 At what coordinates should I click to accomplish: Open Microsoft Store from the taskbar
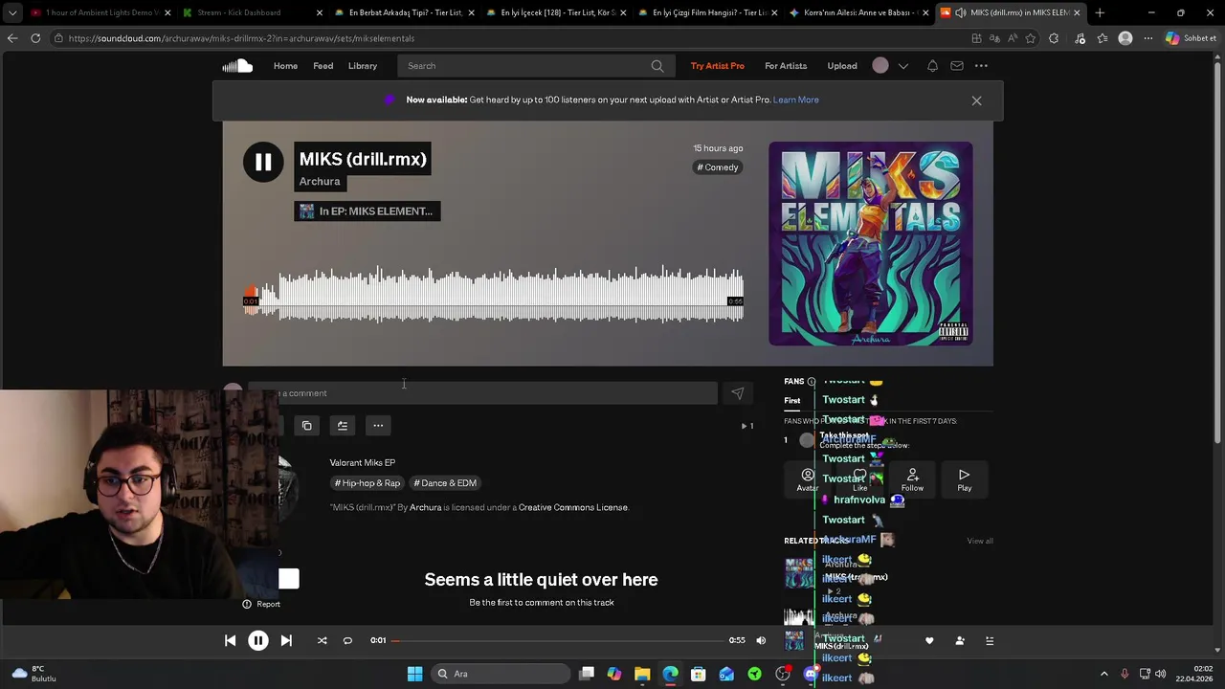(699, 674)
